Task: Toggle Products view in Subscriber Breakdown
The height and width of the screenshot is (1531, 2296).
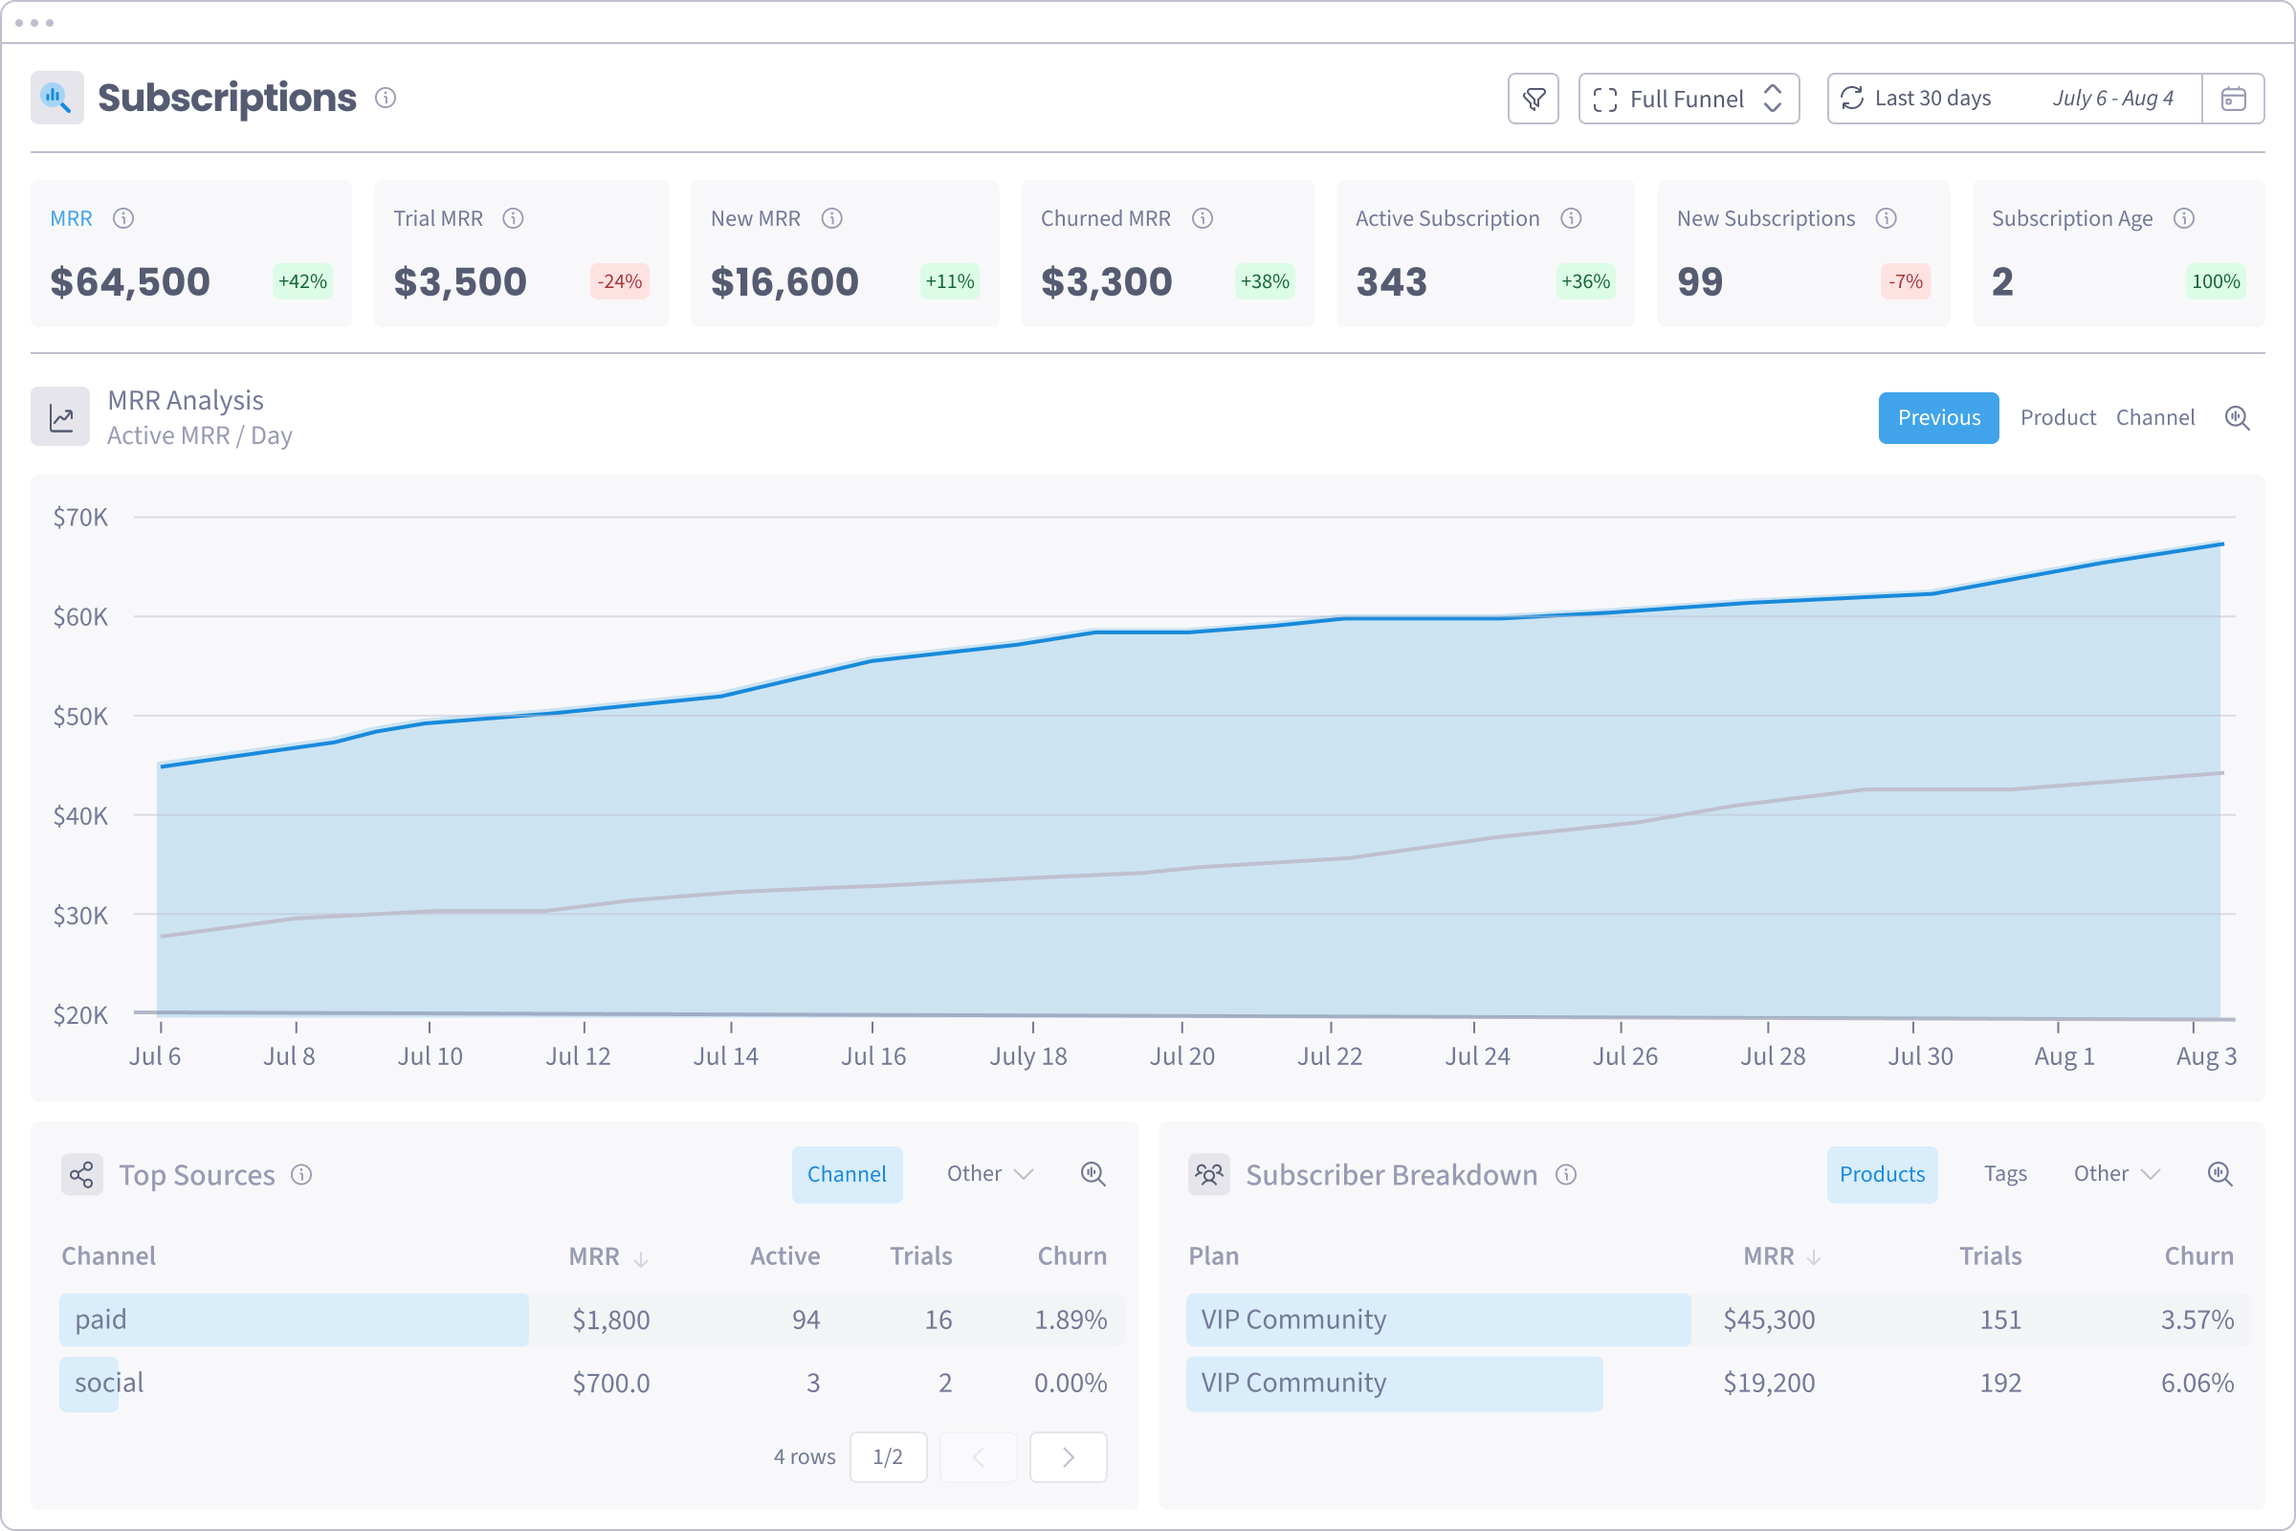Action: (x=1881, y=1174)
